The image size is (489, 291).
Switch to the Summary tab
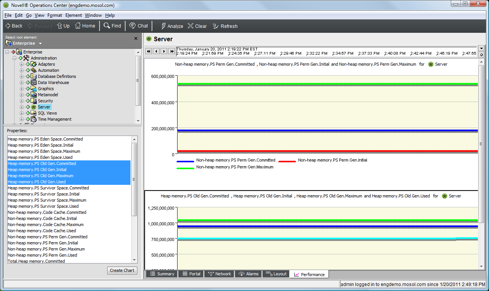162,274
